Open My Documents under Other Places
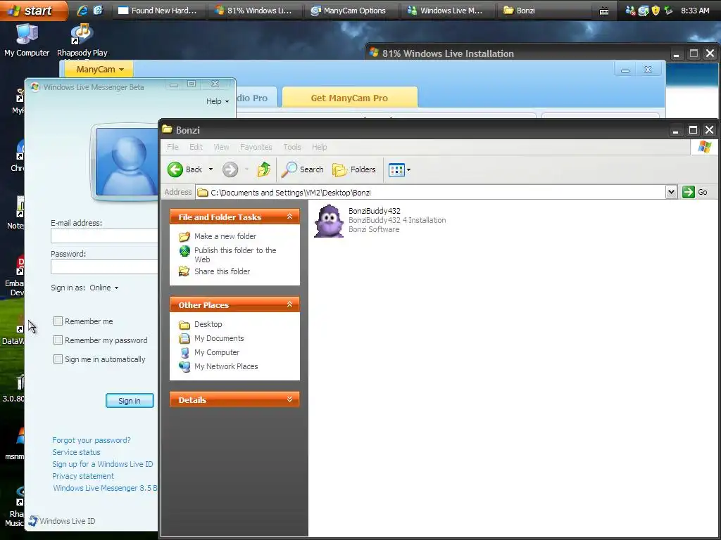The height and width of the screenshot is (540, 721). (219, 338)
